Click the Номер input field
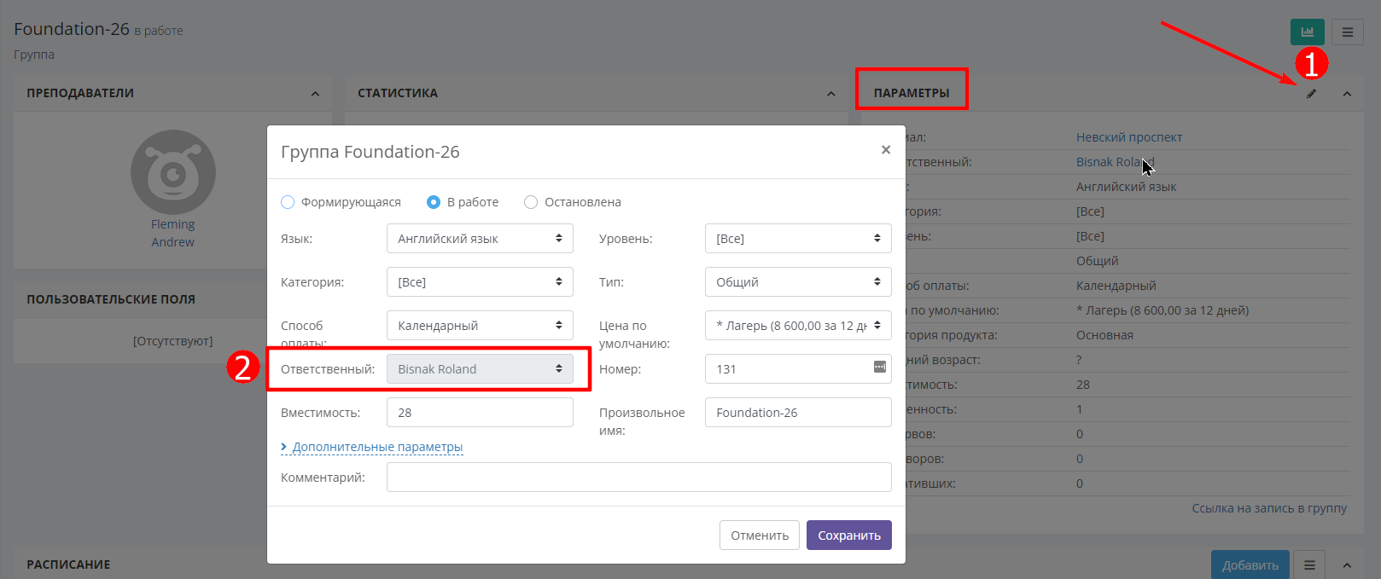The height and width of the screenshot is (579, 1381). click(798, 369)
